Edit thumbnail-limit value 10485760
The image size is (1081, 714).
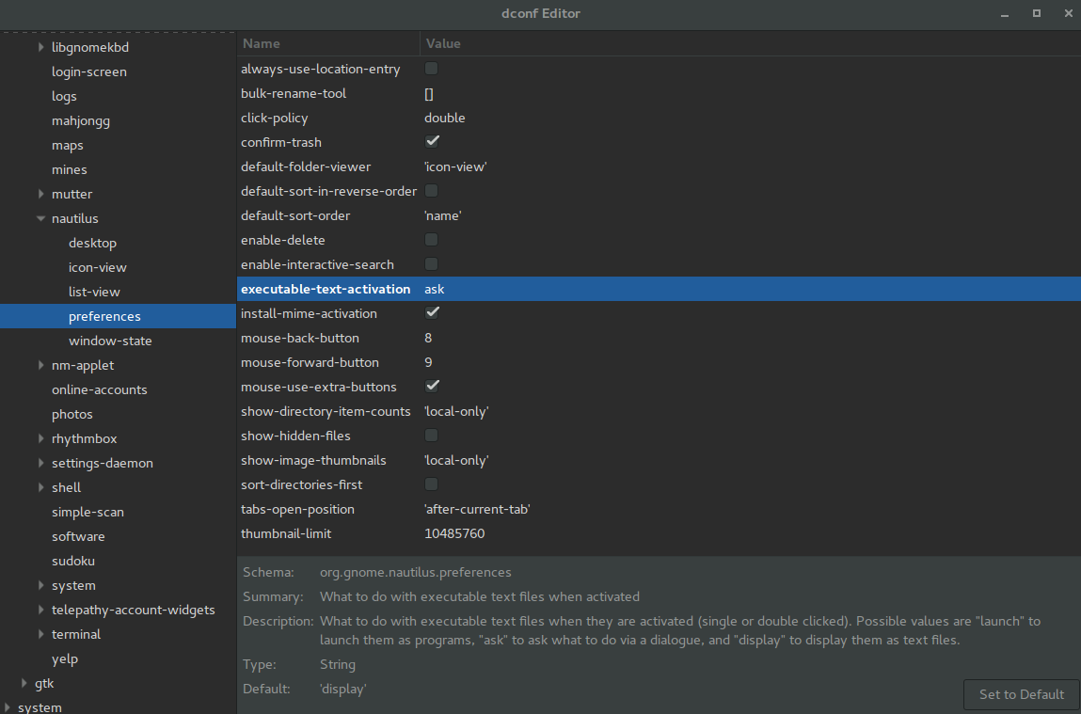coord(454,534)
